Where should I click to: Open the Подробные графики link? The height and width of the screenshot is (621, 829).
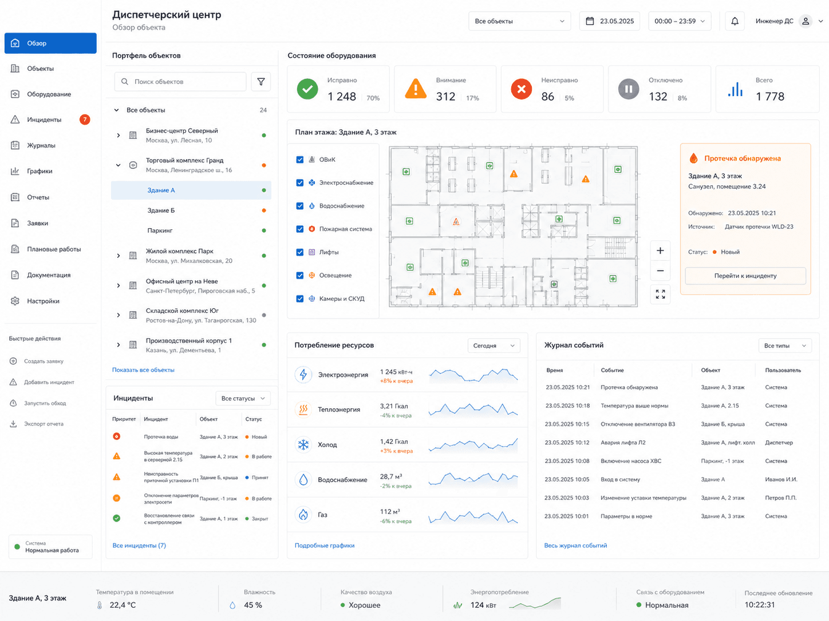[325, 546]
